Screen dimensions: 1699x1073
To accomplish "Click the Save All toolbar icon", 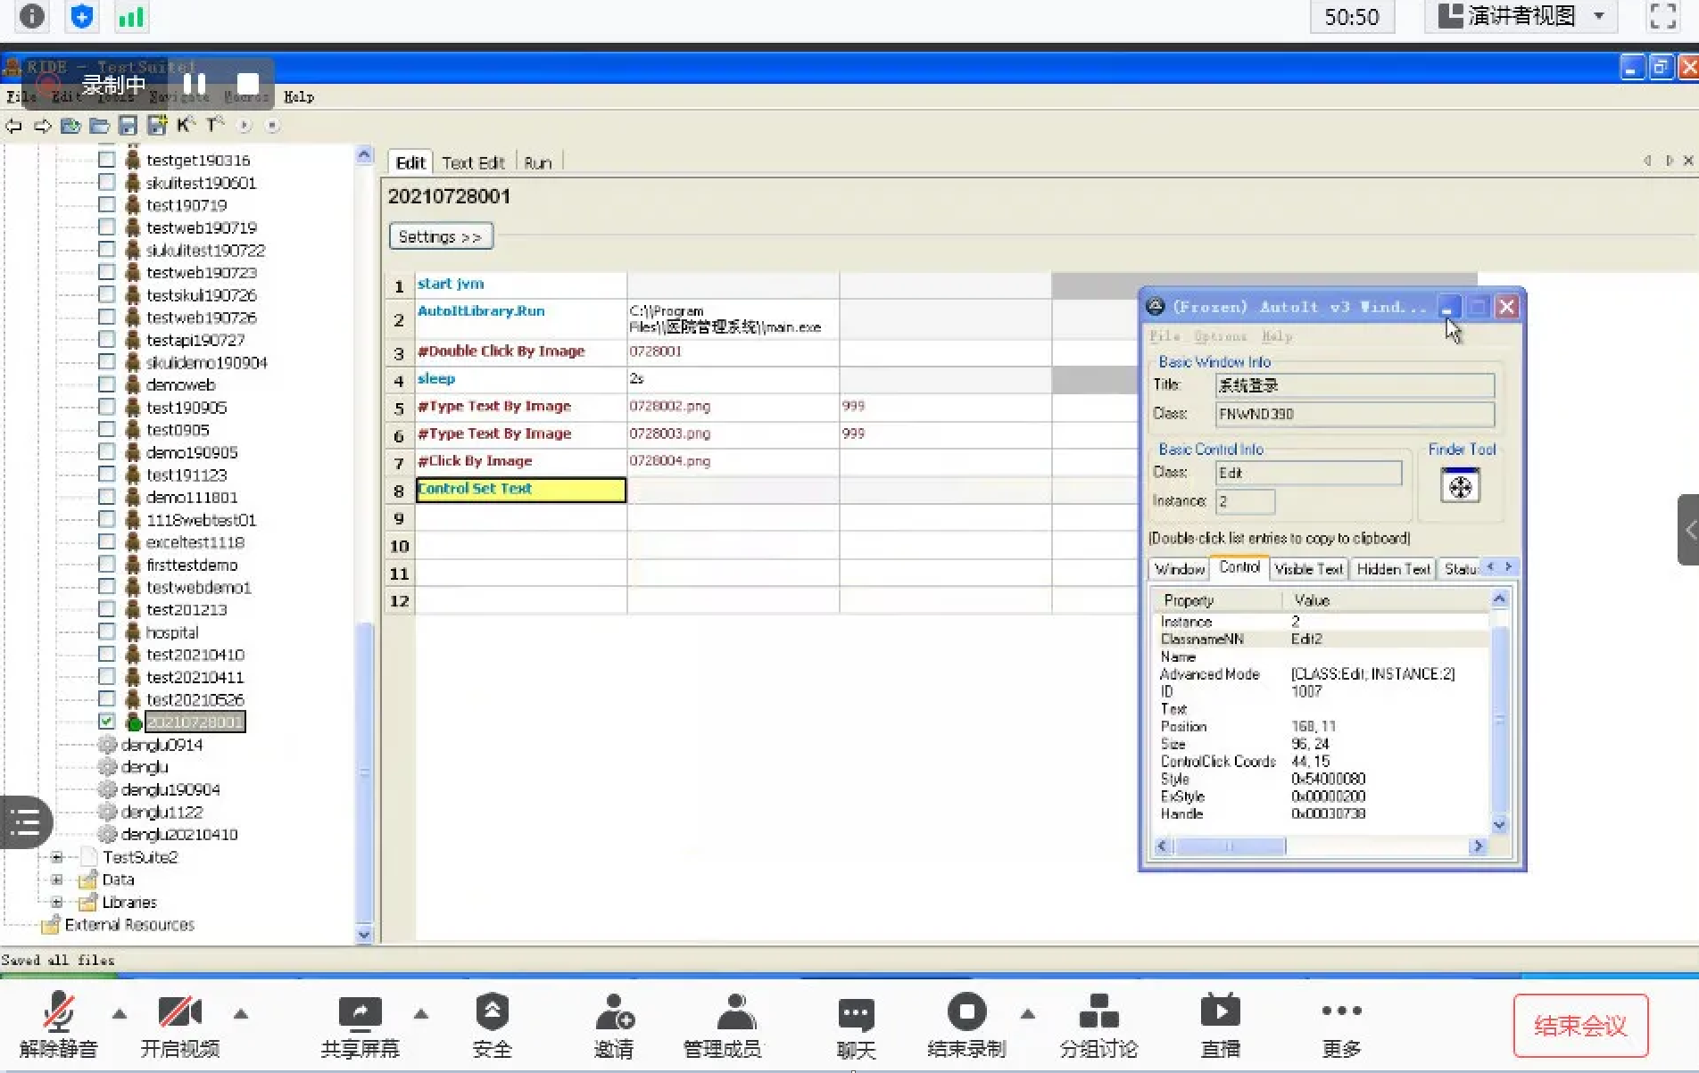I will [x=157, y=126].
